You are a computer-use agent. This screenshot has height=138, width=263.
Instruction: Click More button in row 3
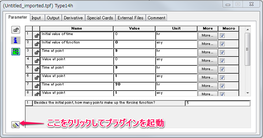pyautogui.click(x=207, y=52)
